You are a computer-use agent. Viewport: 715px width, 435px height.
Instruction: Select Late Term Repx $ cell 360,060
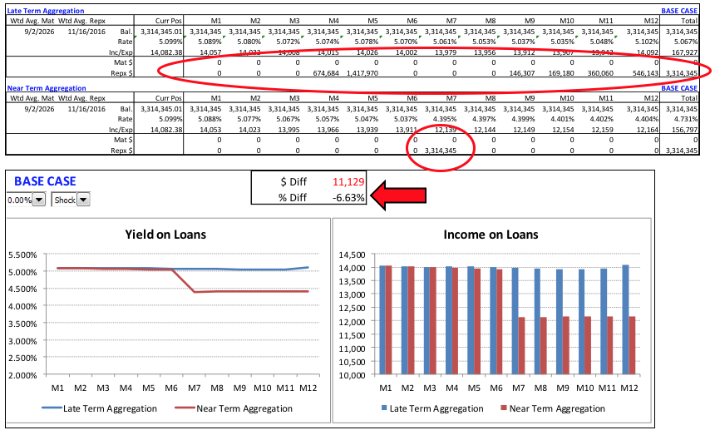click(600, 73)
